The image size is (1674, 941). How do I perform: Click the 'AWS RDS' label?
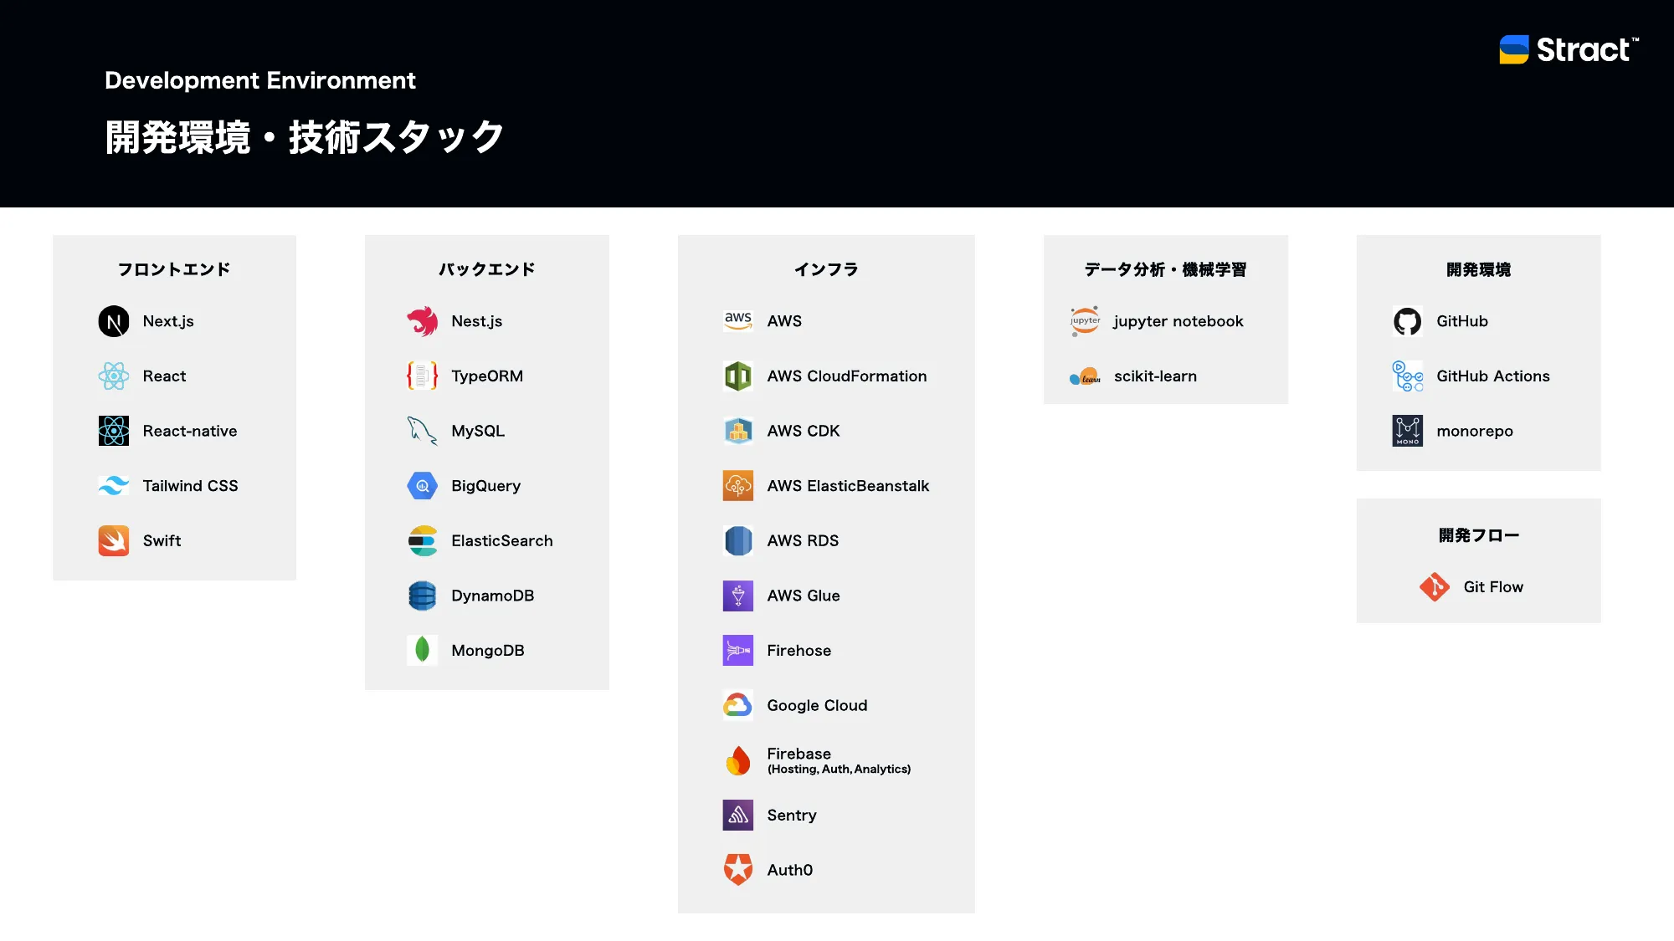tap(803, 540)
